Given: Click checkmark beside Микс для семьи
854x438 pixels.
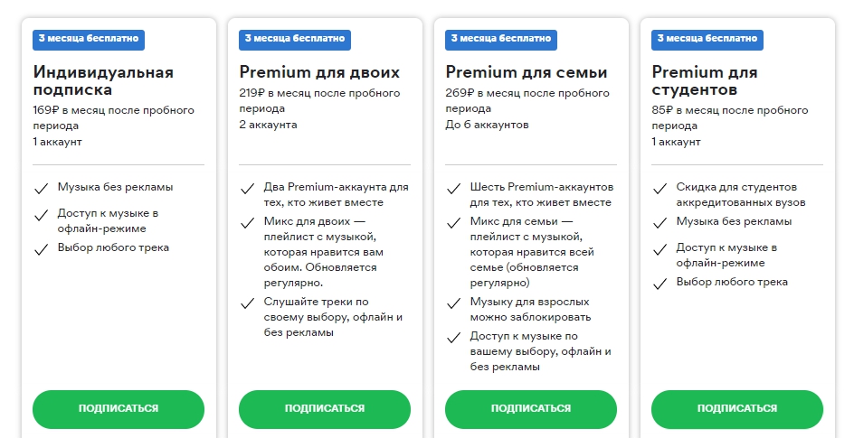Looking at the screenshot, I should [453, 223].
